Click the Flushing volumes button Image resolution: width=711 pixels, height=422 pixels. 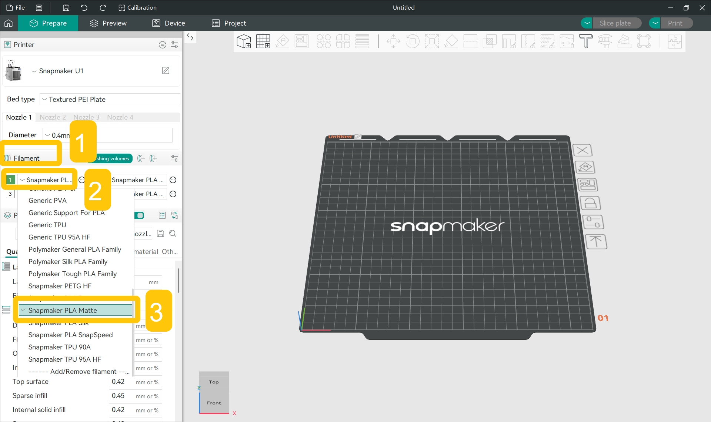pos(110,158)
